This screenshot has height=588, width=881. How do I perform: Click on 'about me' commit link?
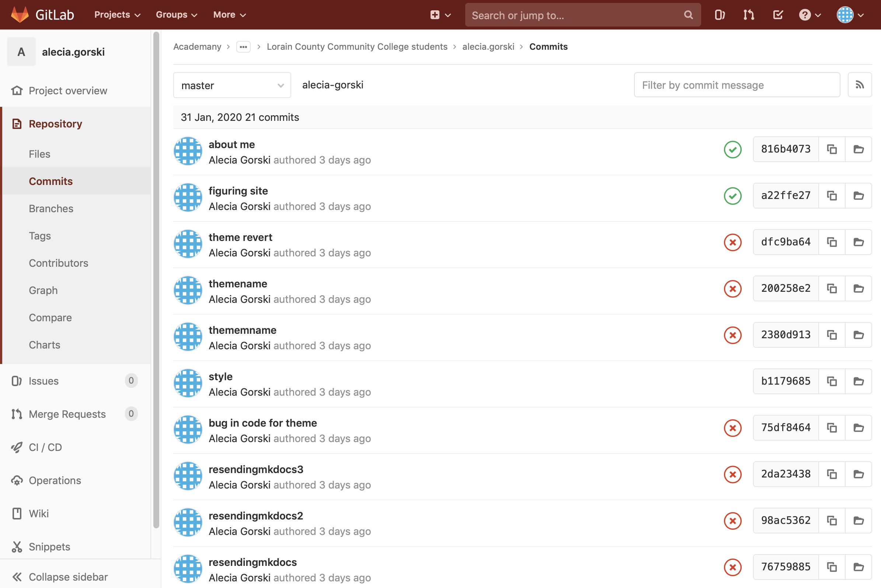(231, 144)
